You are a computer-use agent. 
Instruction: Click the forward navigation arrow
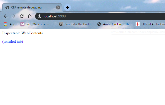14,16
